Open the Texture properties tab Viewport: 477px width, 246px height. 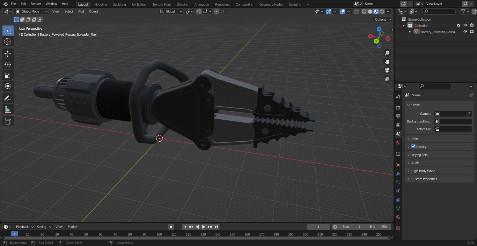tap(398, 228)
